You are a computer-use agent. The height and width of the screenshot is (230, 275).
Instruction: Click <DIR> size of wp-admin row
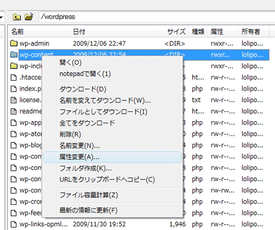(x=175, y=43)
